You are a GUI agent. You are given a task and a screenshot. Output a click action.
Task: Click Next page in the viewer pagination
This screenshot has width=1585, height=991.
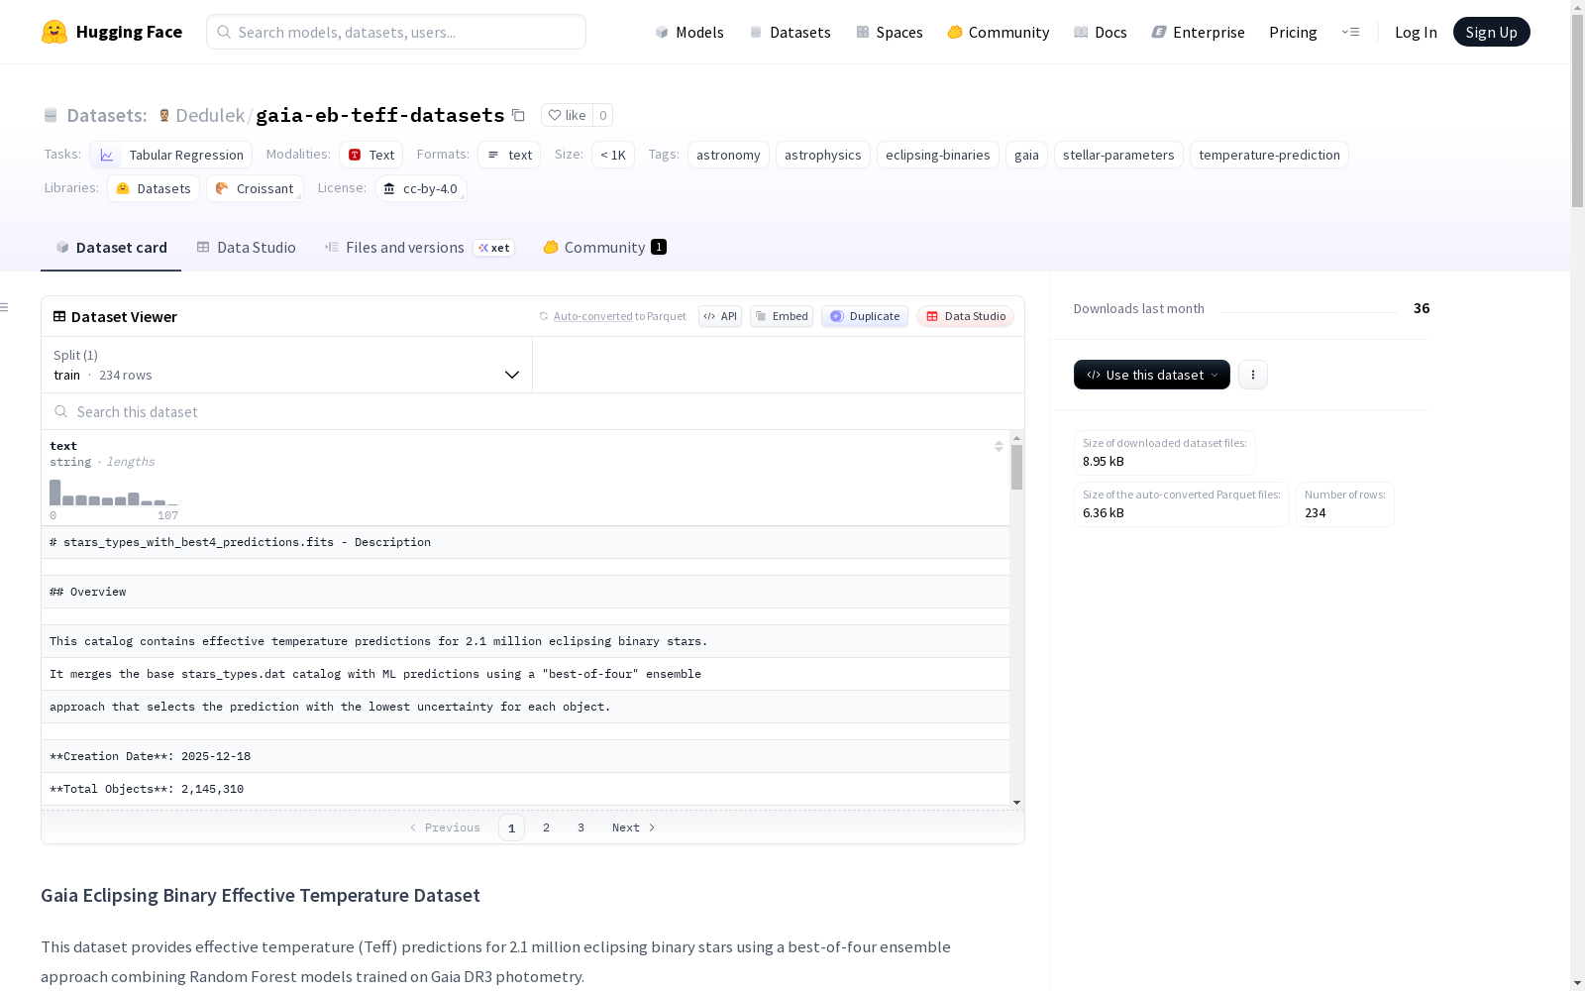pos(634,827)
